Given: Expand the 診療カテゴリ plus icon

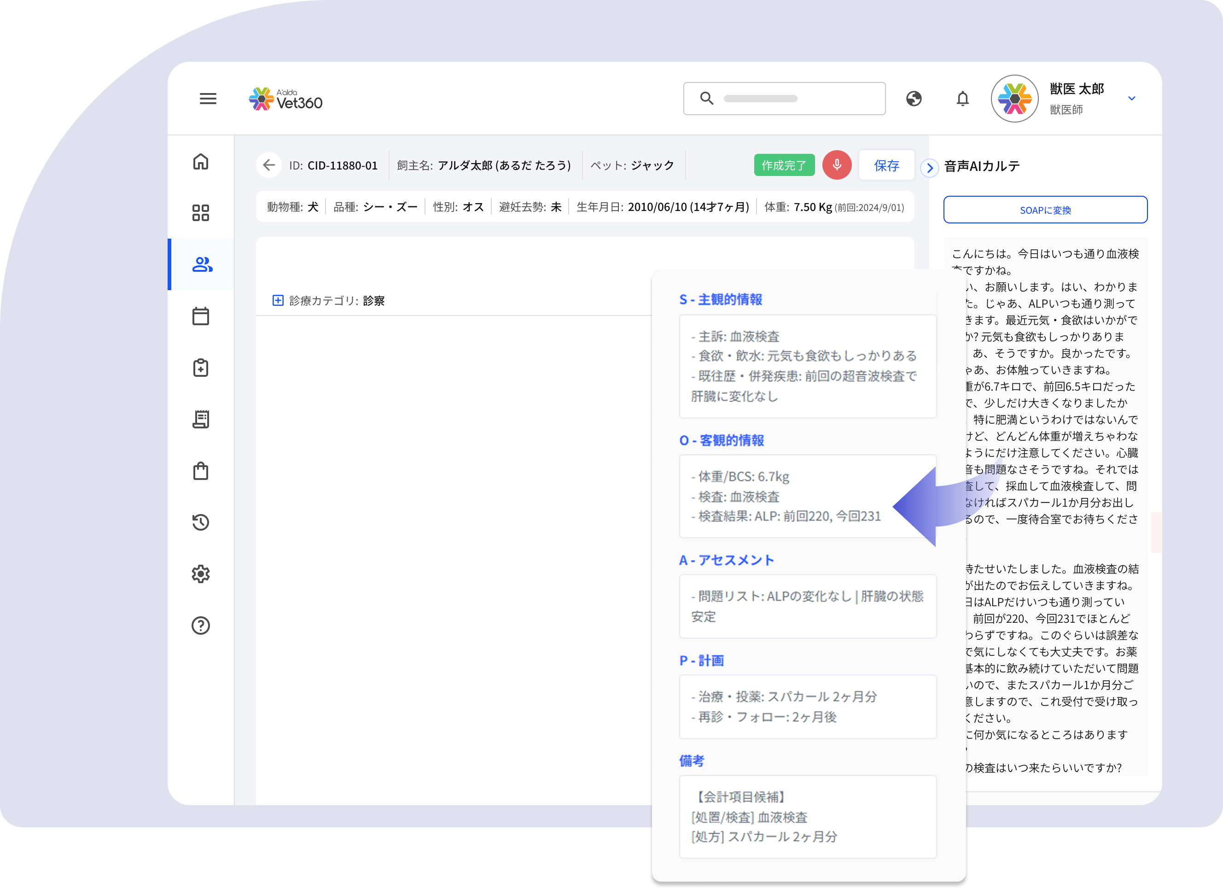Looking at the screenshot, I should tap(278, 300).
